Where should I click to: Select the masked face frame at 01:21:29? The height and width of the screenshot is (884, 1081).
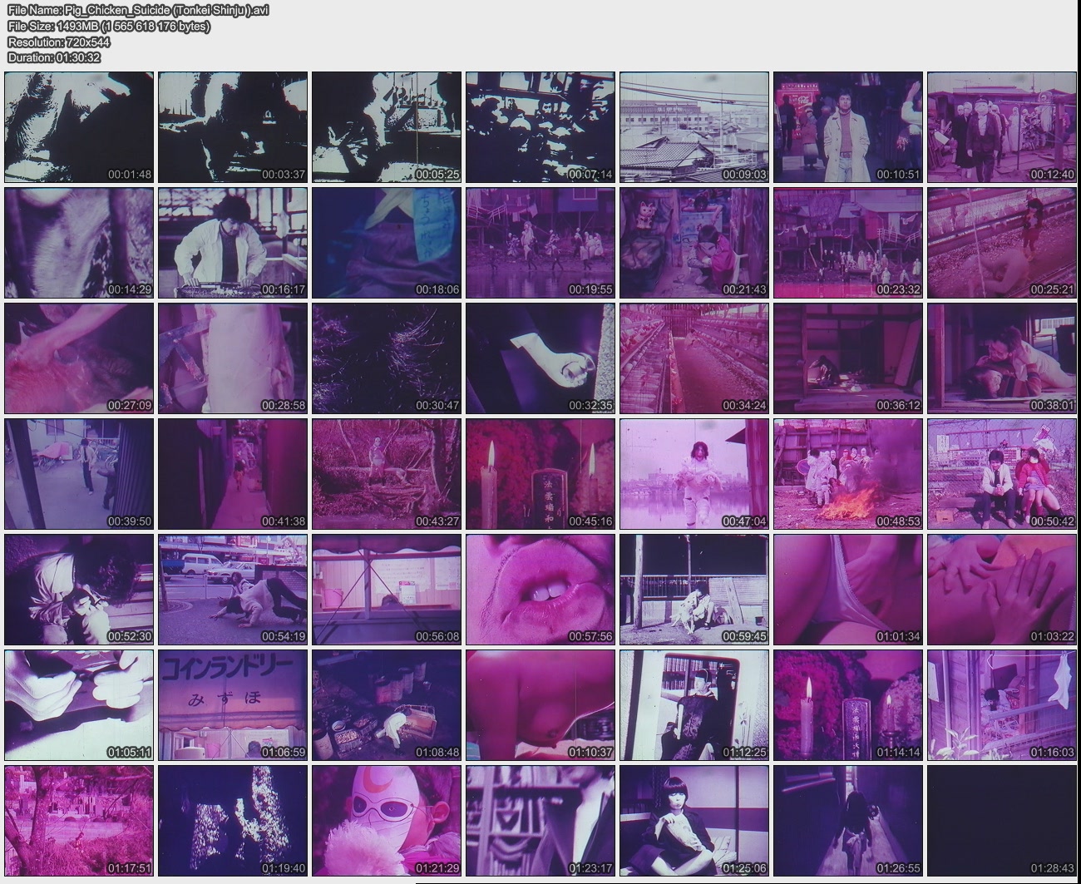387,821
